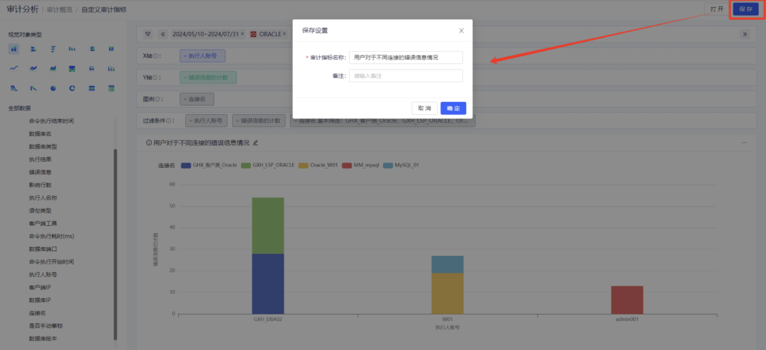Viewport: 766px width, 350px height.
Task: Choose the green matrix table visual icon
Action: tap(111, 89)
